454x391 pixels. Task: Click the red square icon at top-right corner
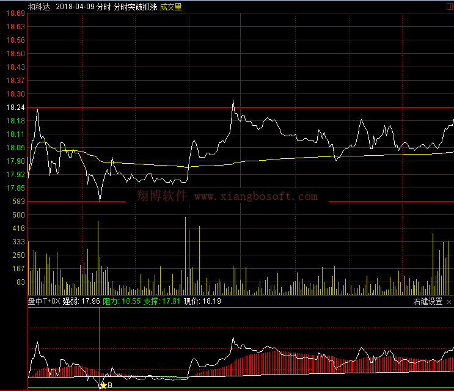click(450, 6)
